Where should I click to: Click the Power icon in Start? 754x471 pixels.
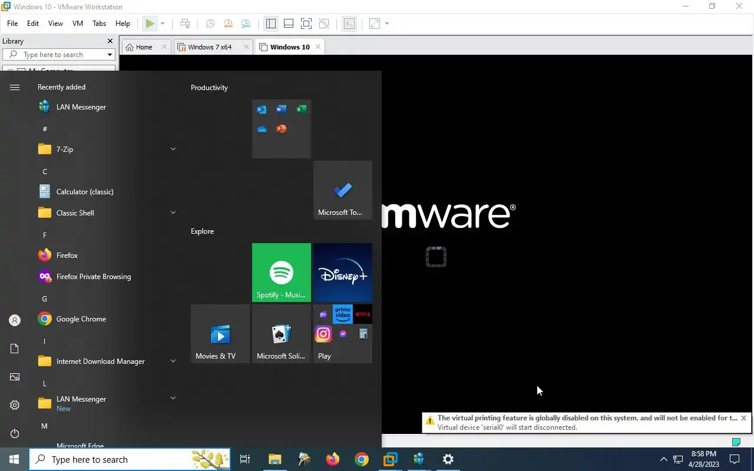(x=15, y=433)
